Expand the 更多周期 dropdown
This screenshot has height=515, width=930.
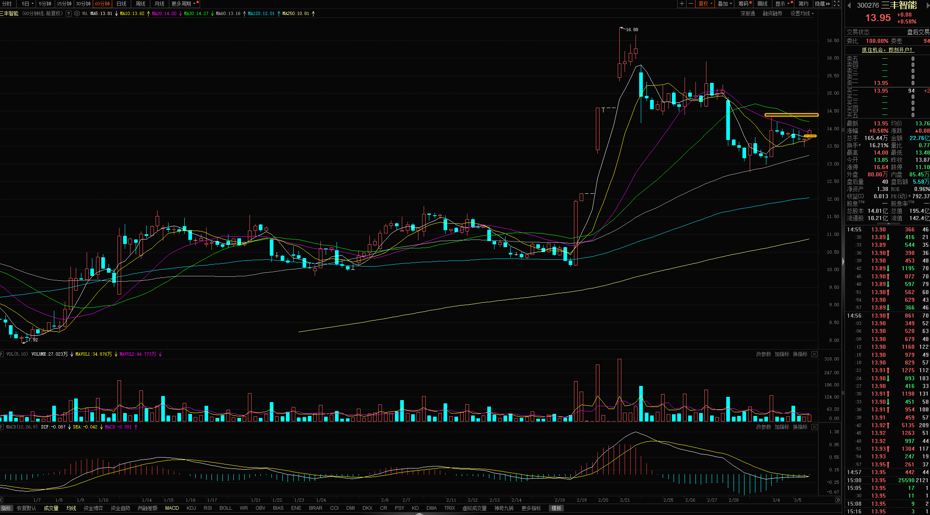[183, 4]
